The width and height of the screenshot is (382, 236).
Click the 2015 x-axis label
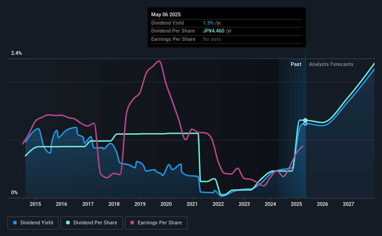35,204
